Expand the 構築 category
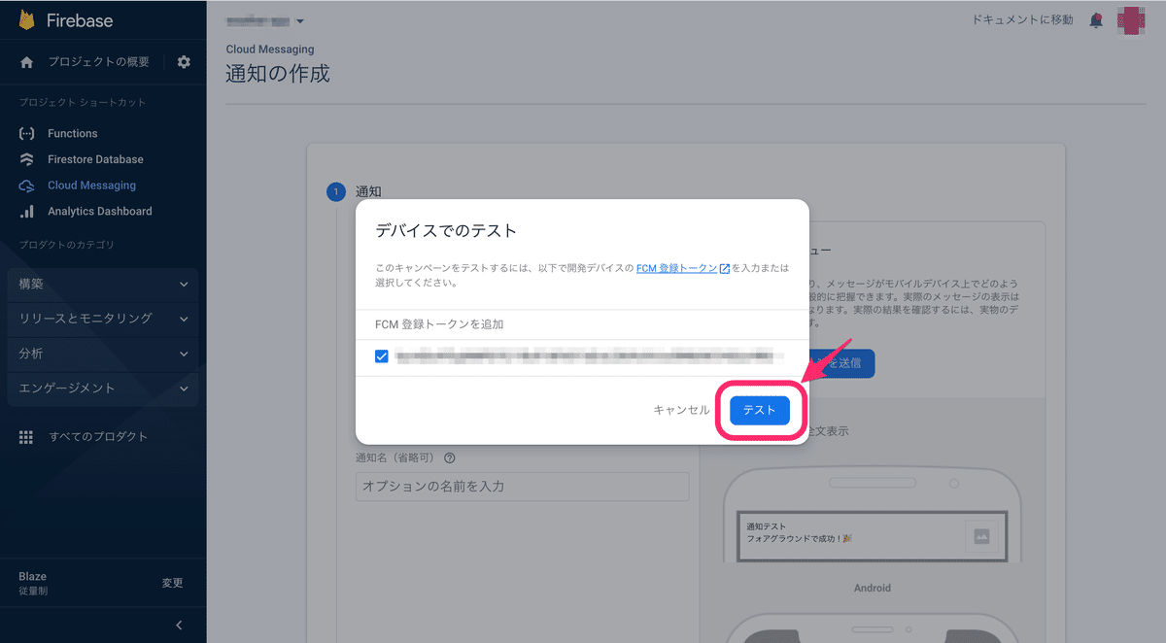The height and width of the screenshot is (643, 1166). coord(102,284)
